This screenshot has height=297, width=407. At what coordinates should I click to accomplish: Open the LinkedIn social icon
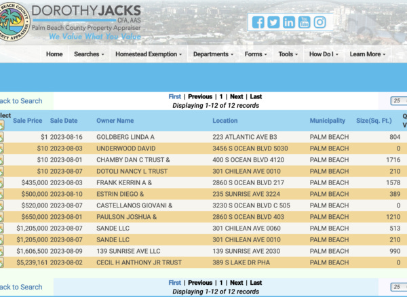tap(289, 22)
